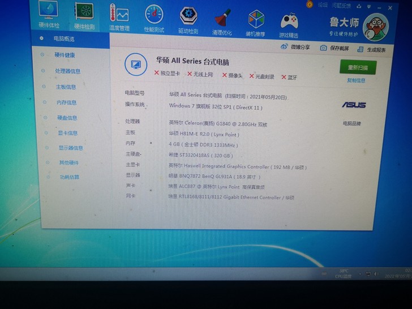
Task: Click the gold medal icon in title bar
Action: point(310,3)
